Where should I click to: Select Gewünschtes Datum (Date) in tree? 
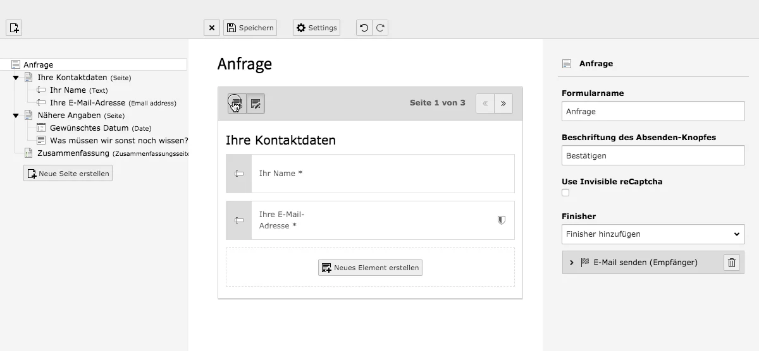pos(101,128)
